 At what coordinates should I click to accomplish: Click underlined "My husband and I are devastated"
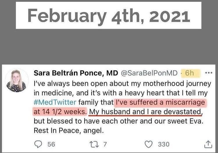(145, 112)
